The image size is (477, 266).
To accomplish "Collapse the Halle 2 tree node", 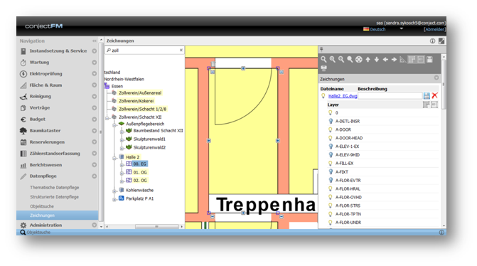I will coord(114,158).
